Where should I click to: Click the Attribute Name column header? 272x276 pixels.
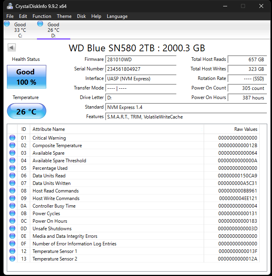(x=117, y=129)
